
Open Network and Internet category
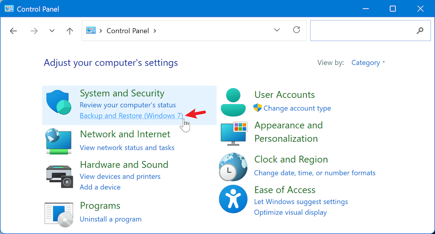click(x=125, y=134)
